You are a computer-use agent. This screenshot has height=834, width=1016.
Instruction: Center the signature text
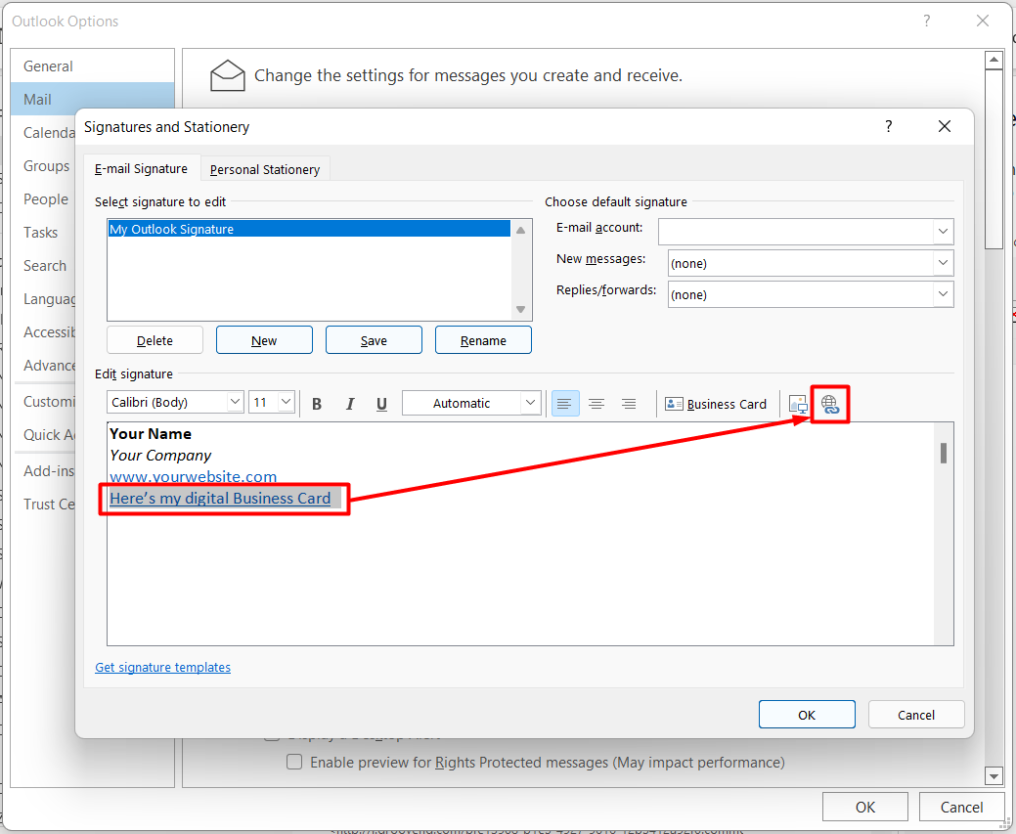596,404
